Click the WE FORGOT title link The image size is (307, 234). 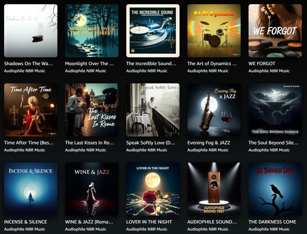[x=262, y=64]
